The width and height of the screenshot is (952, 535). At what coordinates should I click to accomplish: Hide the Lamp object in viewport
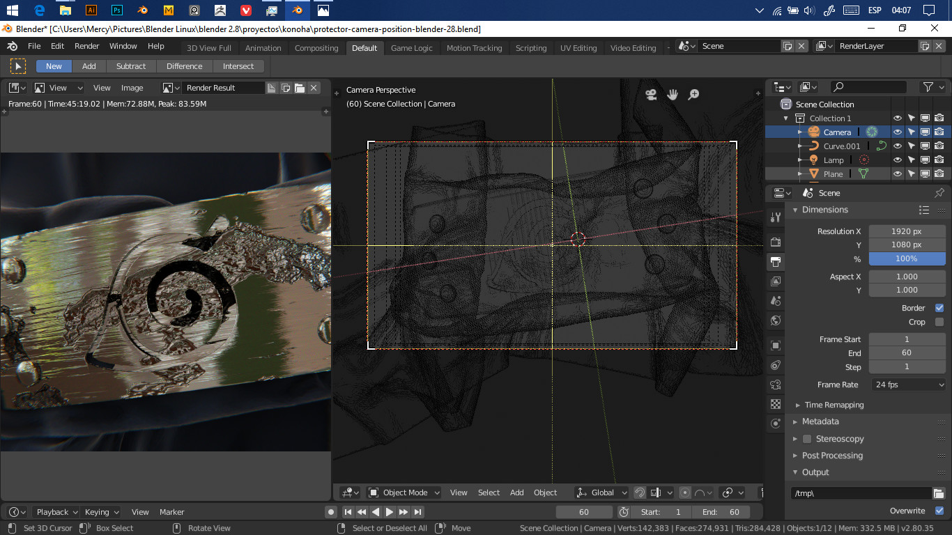[x=898, y=160]
